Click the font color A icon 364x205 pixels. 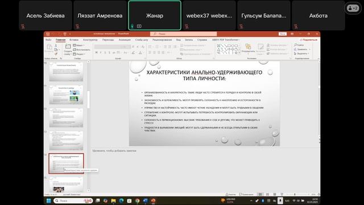[140, 53]
